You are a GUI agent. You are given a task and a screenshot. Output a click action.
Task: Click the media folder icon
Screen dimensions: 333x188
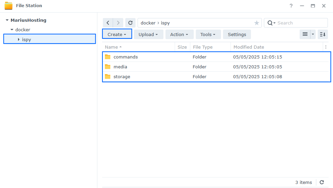[108, 67]
